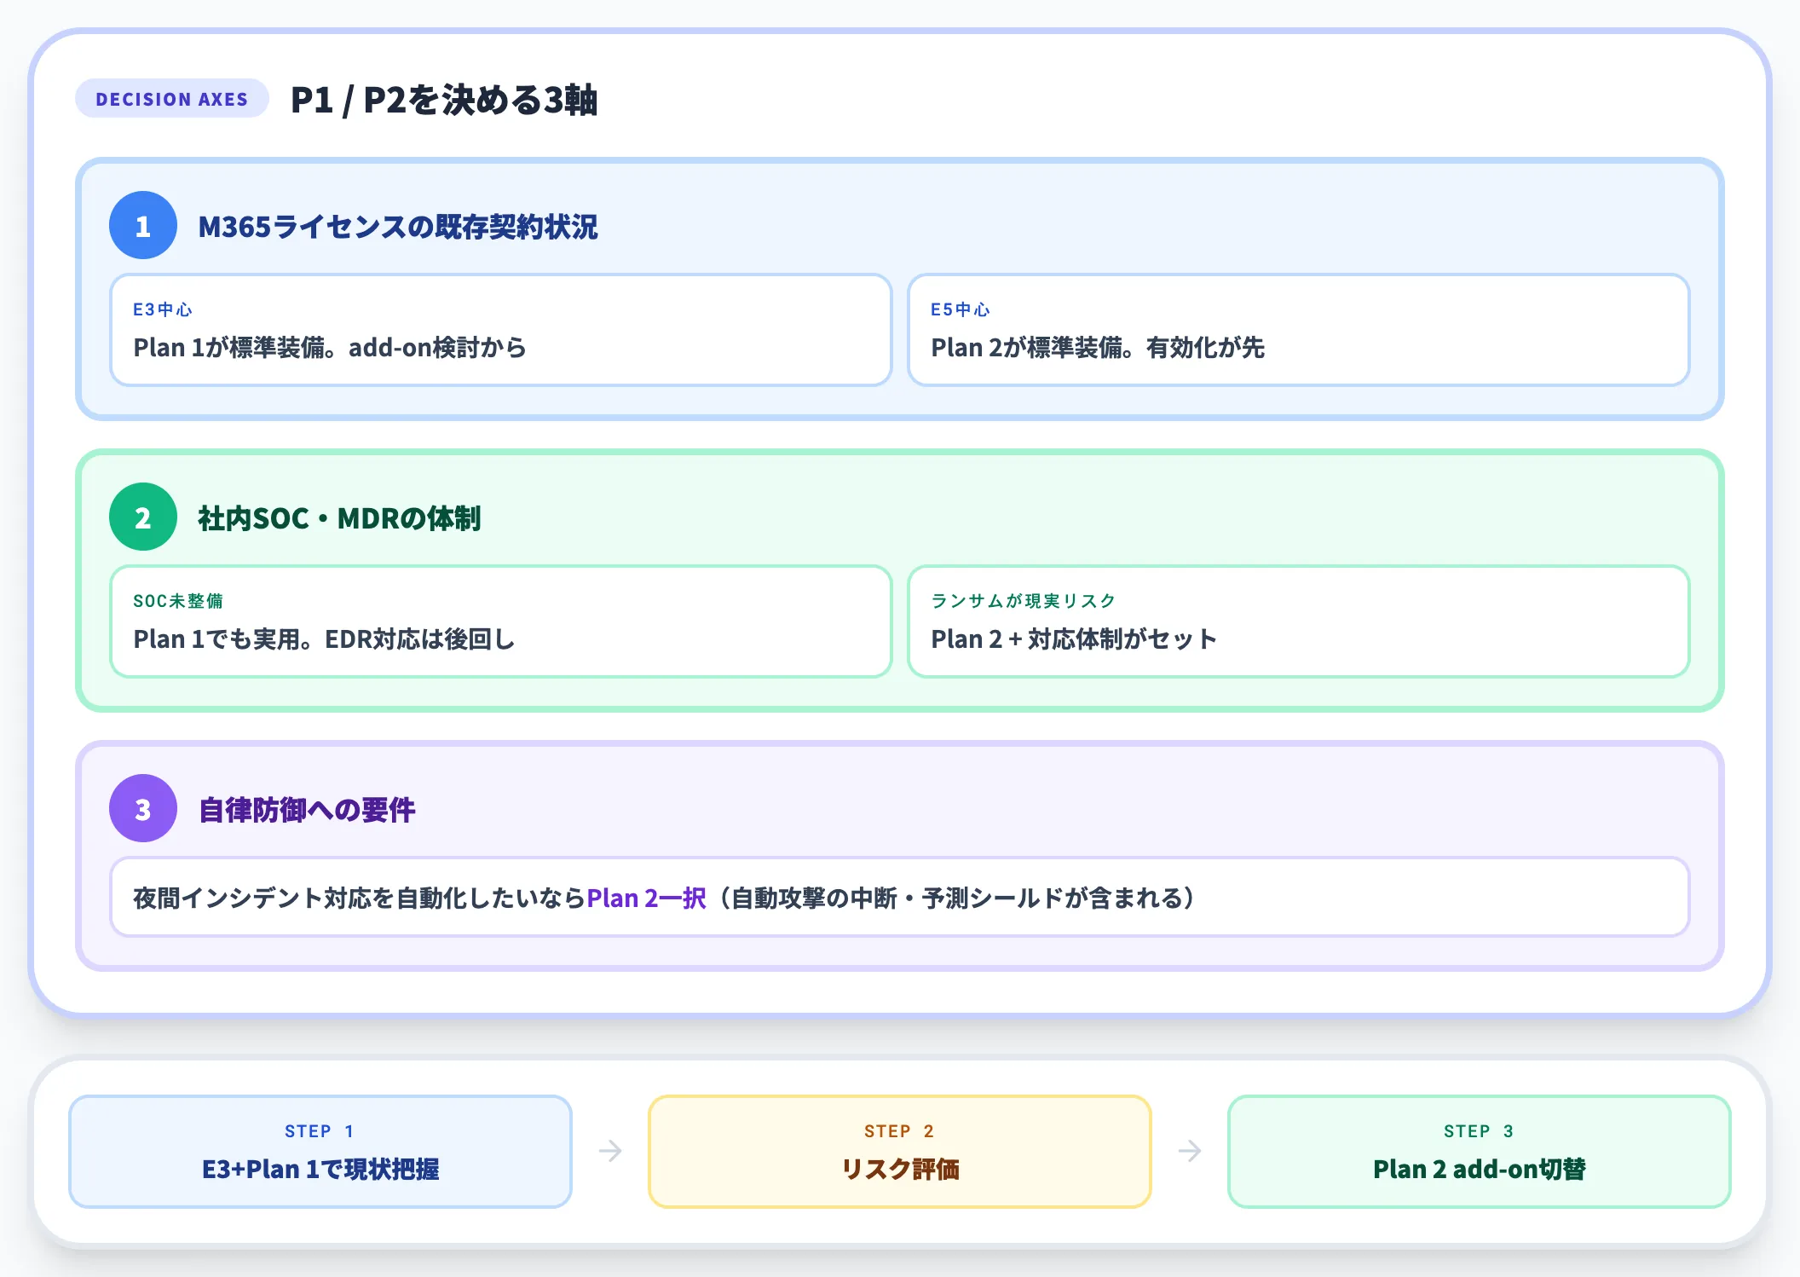Click the purple number 3 circle
The width and height of the screenshot is (1800, 1277).
(143, 808)
